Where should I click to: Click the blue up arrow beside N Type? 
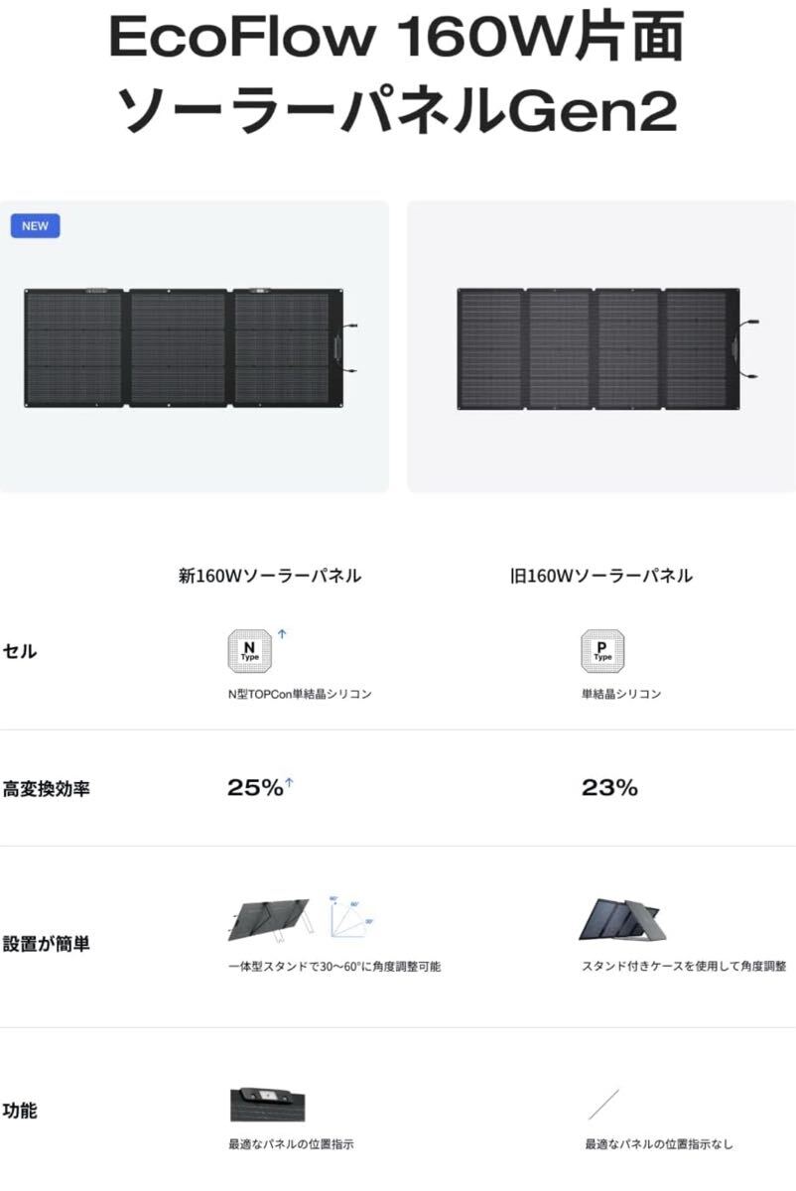(282, 633)
